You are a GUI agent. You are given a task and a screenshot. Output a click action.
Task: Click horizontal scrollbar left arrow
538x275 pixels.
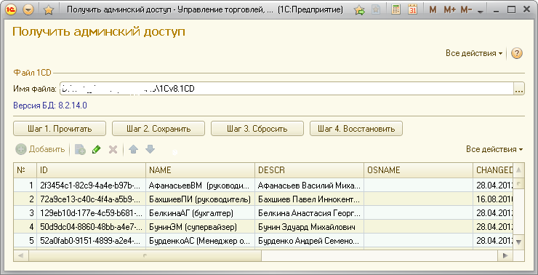pos(20,255)
